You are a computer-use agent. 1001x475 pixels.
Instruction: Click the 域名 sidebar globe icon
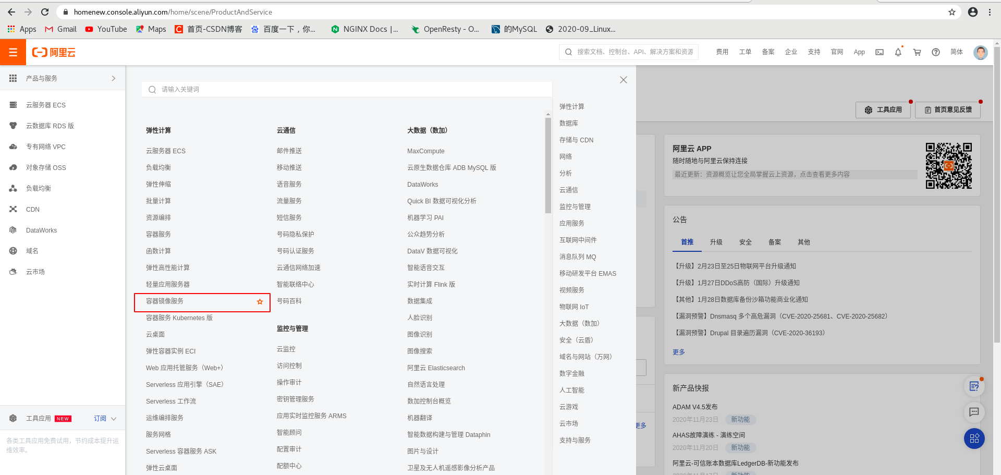[x=13, y=251]
